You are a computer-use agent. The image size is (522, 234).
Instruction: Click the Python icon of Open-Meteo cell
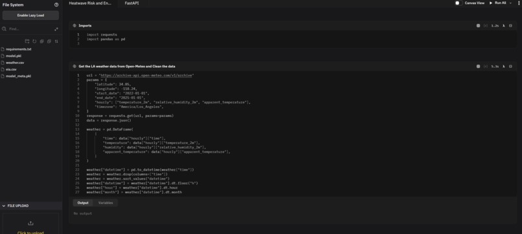[74, 67]
